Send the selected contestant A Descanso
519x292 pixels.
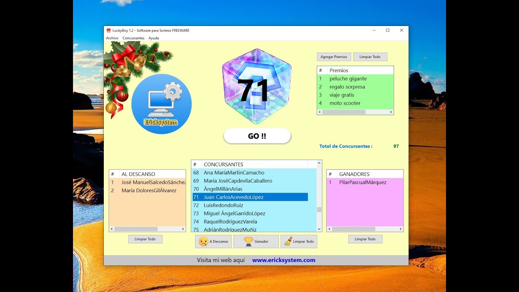213,241
